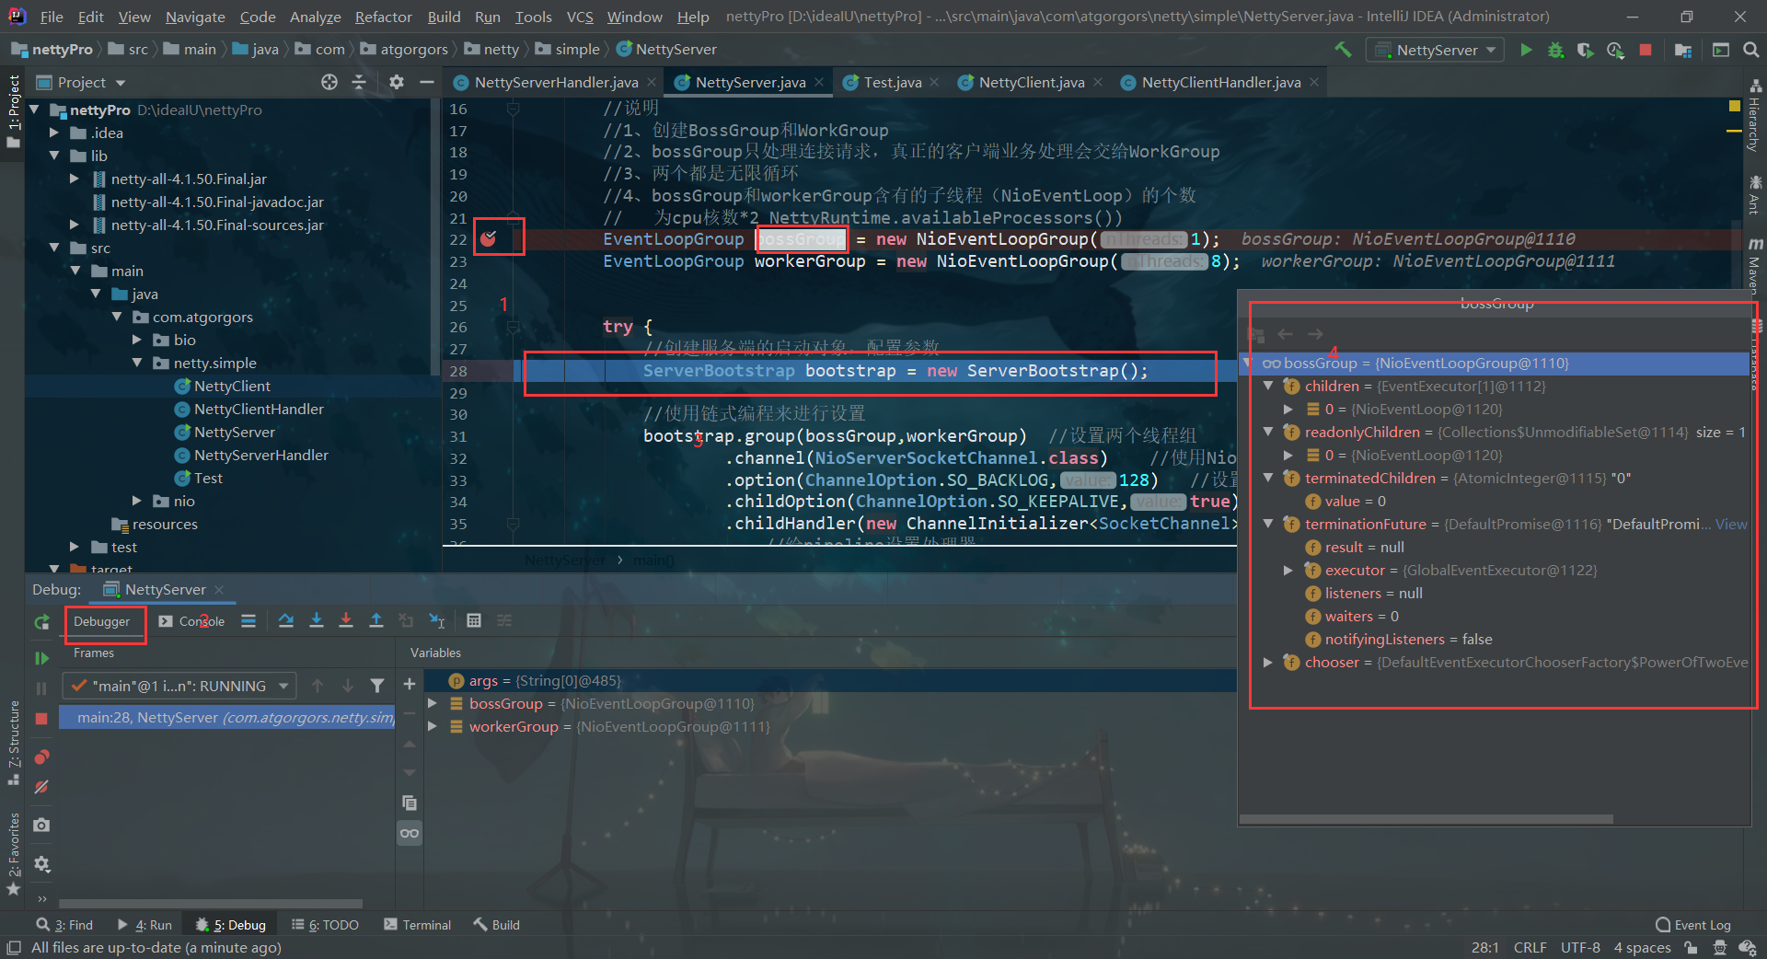Select the main:28, NettyServer stack frame

pyautogui.click(x=227, y=717)
